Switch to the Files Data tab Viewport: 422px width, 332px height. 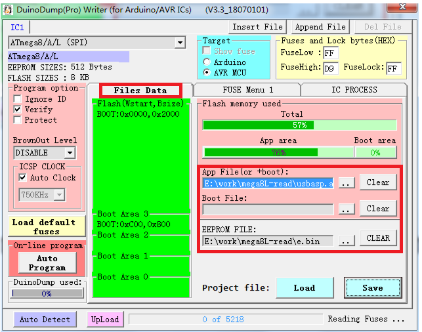(140, 91)
